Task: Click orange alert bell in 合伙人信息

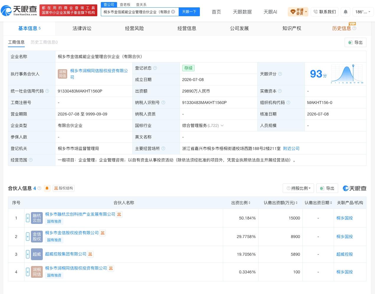Action: click(x=47, y=188)
